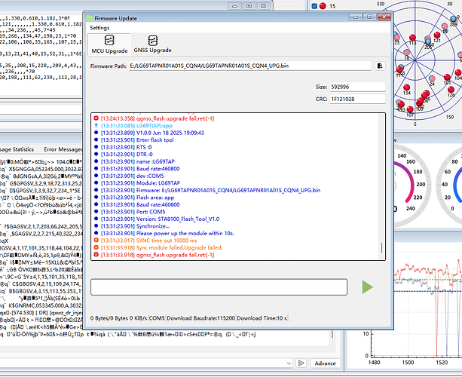Switch to the GNSS Upgrade icon tab
Image resolution: width=462 pixels, height=377 pixels.
(153, 44)
